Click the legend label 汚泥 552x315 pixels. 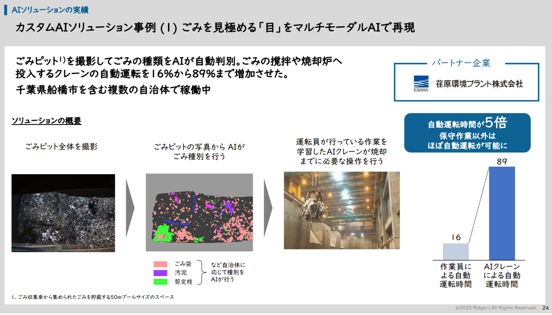(x=181, y=273)
